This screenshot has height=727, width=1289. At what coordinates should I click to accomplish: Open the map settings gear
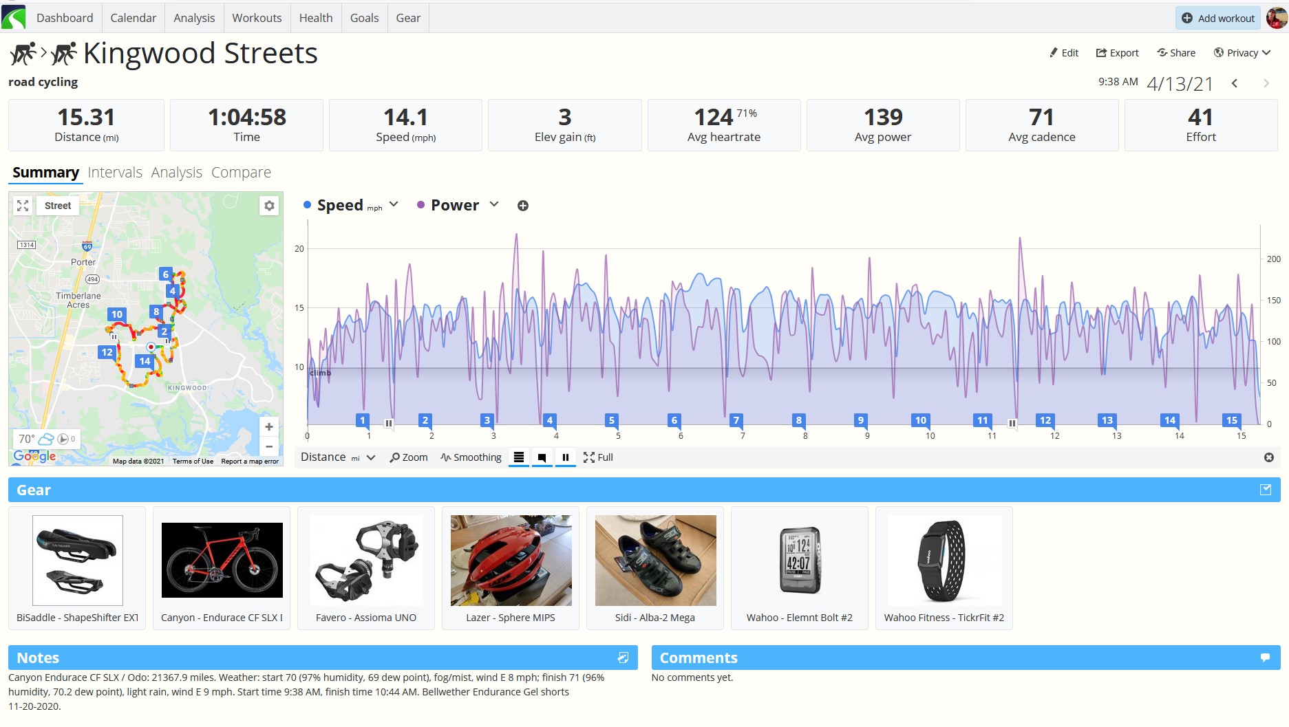coord(269,206)
